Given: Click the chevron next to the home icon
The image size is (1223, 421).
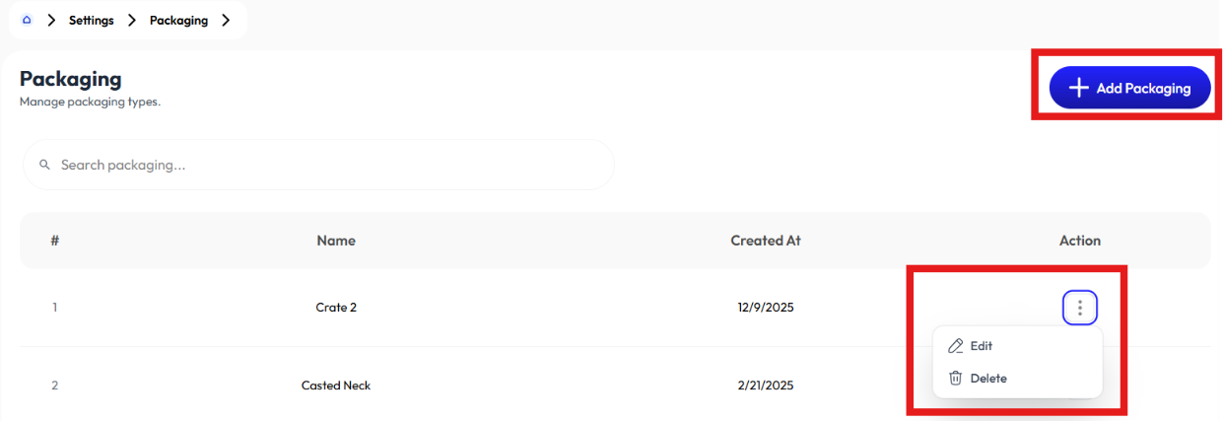Looking at the screenshot, I should click(x=51, y=20).
